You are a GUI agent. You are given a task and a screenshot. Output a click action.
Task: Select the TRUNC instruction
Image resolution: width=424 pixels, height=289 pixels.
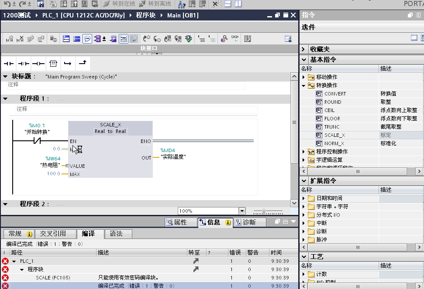click(332, 127)
